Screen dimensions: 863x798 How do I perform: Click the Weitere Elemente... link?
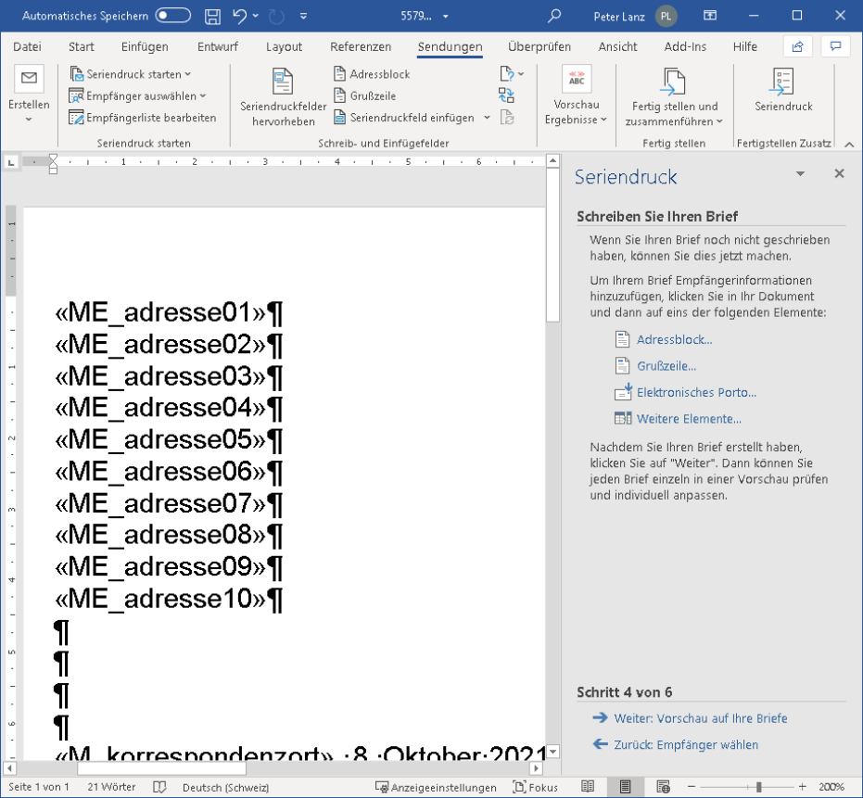[689, 419]
